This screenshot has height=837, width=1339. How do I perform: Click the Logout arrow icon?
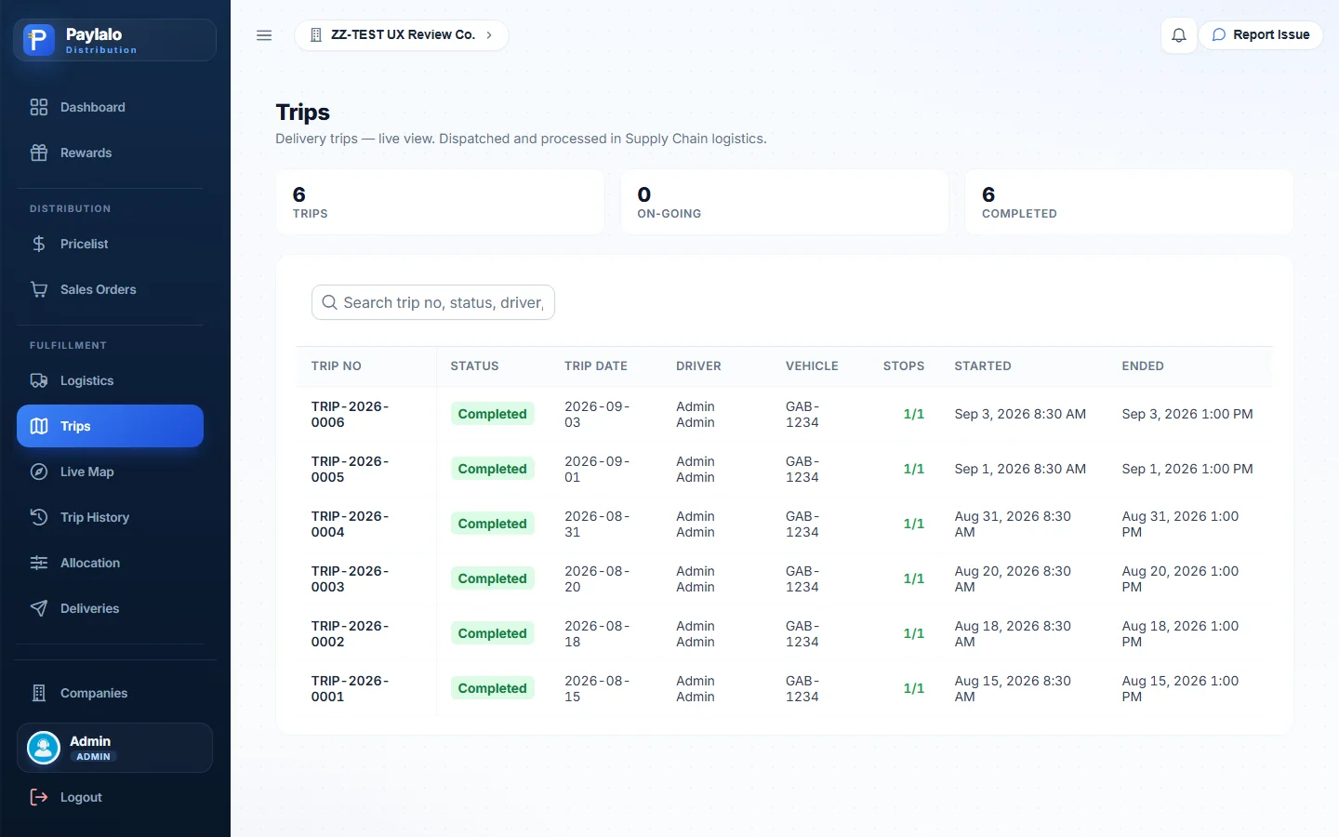pyautogui.click(x=39, y=797)
